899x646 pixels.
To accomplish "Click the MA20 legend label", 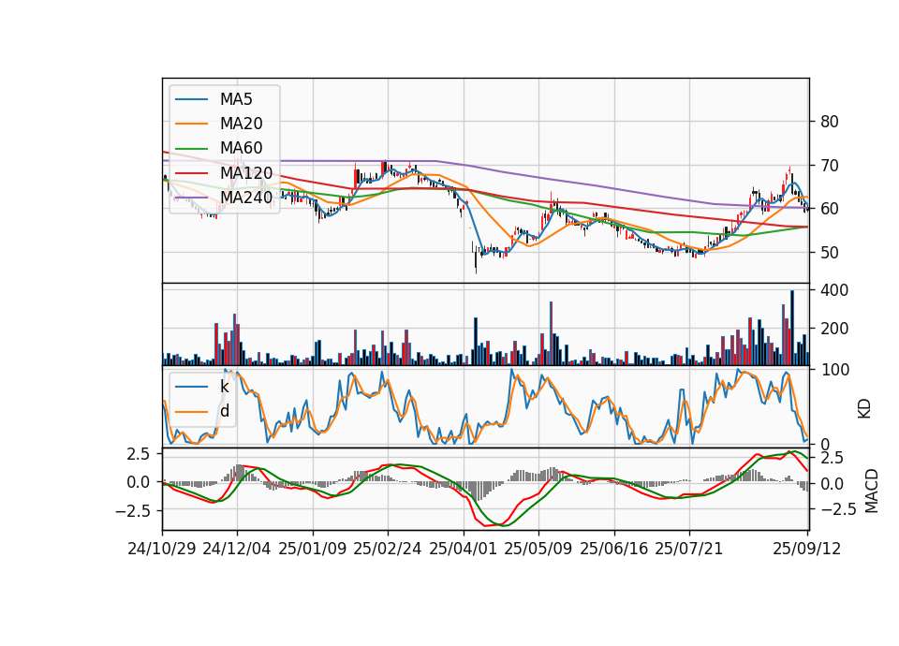I will (241, 124).
